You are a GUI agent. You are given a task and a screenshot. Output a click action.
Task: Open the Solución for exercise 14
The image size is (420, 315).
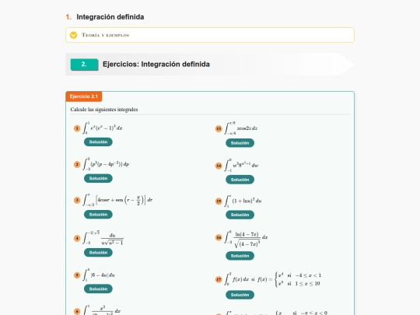[x=240, y=180]
